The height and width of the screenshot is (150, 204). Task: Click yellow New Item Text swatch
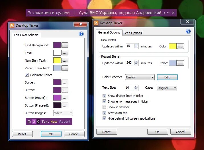coord(57,61)
